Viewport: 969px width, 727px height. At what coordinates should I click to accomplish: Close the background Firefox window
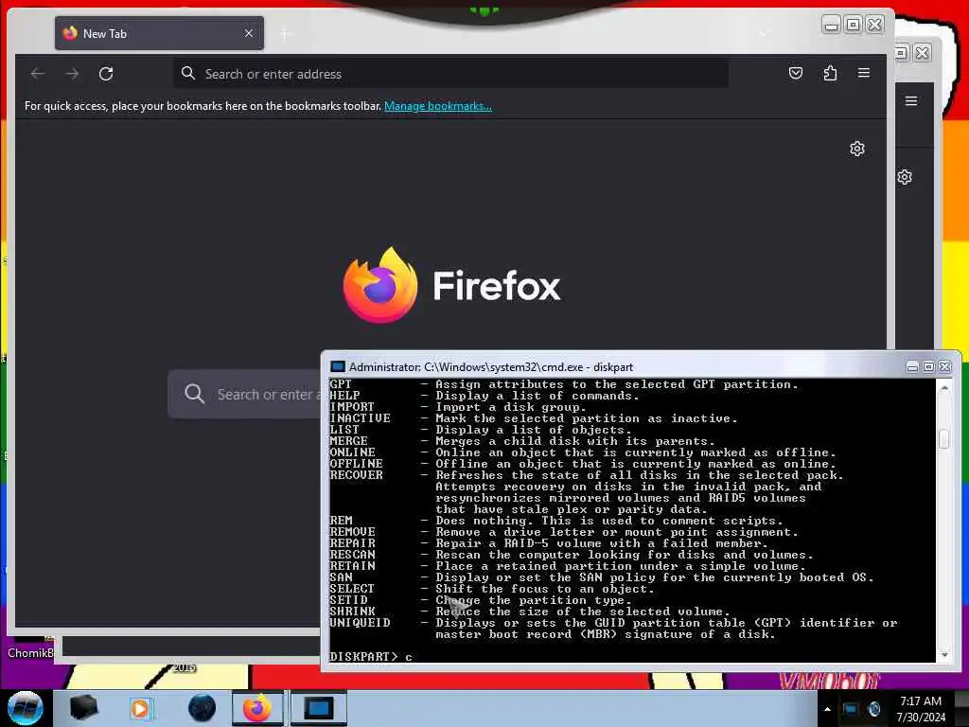[922, 53]
